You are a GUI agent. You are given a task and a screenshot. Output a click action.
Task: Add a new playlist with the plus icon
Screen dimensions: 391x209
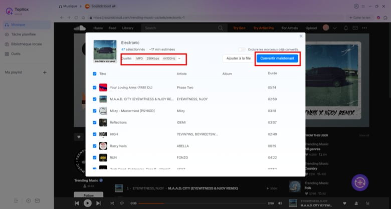click(x=45, y=72)
